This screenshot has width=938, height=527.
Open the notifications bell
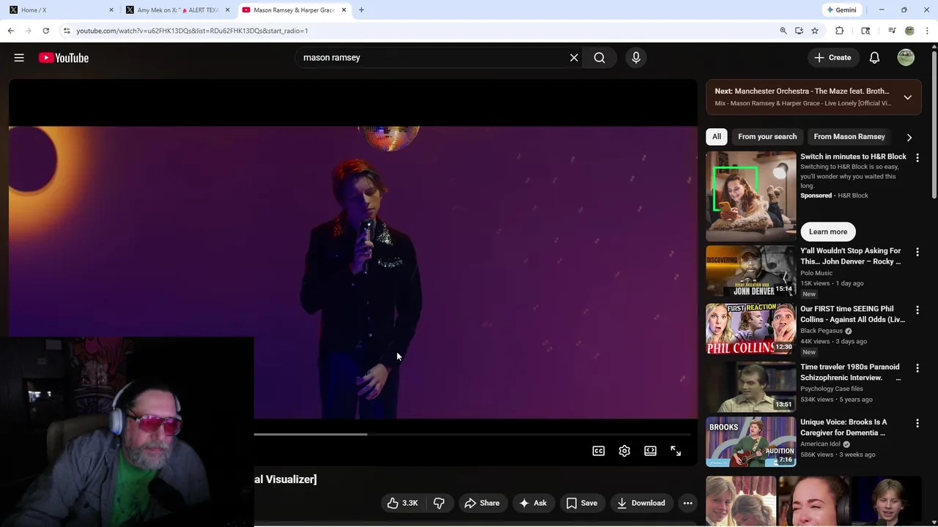(x=874, y=58)
